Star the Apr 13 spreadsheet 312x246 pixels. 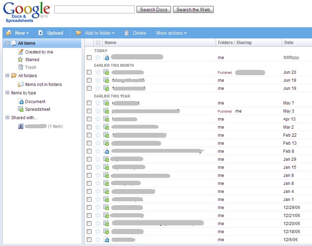pyautogui.click(x=98, y=119)
